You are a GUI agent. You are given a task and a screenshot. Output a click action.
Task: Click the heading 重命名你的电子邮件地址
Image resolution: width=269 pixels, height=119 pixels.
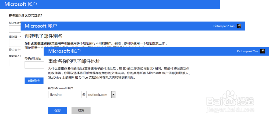click(x=74, y=61)
